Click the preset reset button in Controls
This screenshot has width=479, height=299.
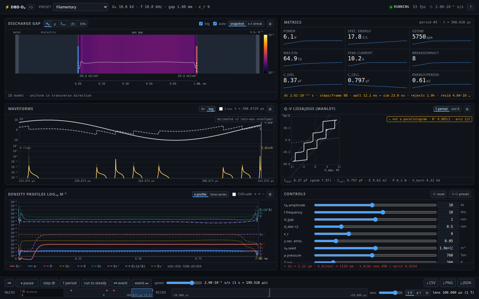pos(460,194)
